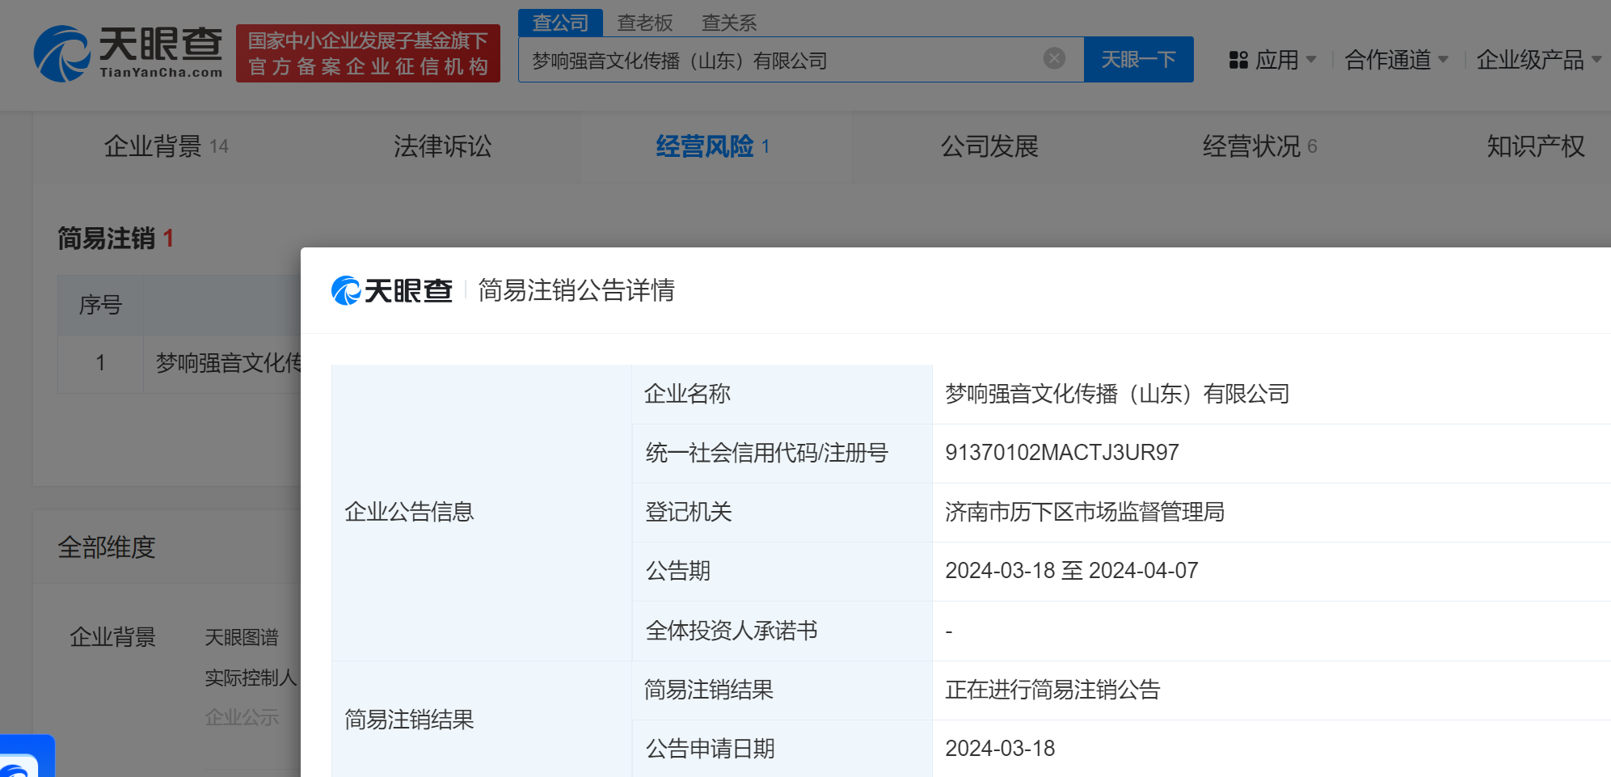This screenshot has height=777, width=1611.
Task: Switch to 查老板 search tab
Action: click(x=644, y=23)
